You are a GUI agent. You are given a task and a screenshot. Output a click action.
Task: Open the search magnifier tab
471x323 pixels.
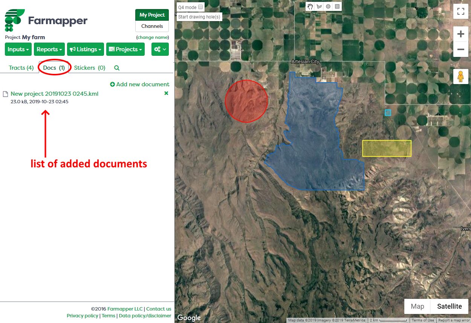point(117,68)
